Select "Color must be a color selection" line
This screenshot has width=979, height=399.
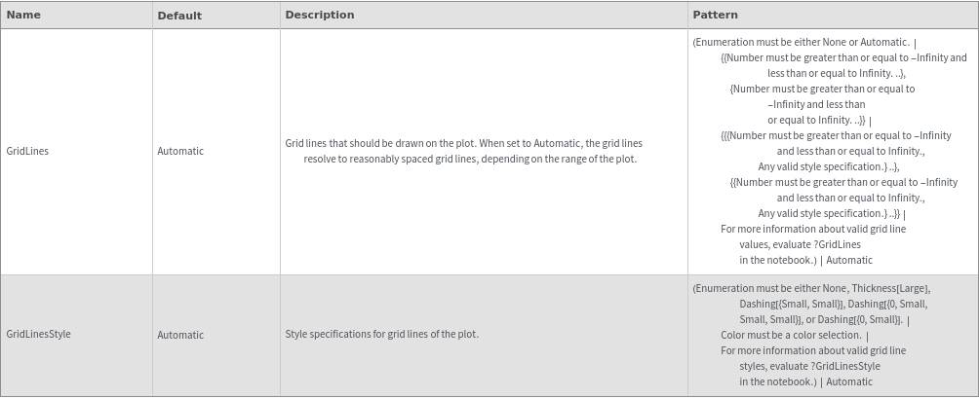click(x=792, y=335)
